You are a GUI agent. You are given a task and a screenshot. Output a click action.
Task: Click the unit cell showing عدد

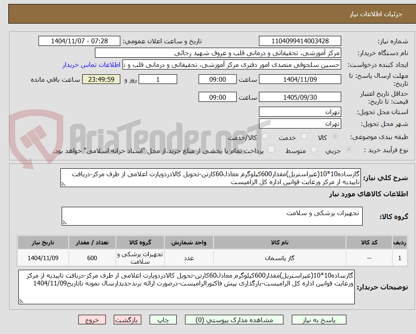point(189,258)
